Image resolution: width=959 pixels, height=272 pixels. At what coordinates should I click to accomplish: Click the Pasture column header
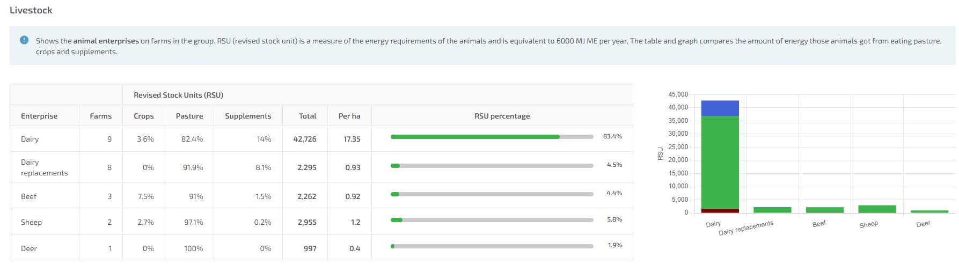pyautogui.click(x=189, y=116)
